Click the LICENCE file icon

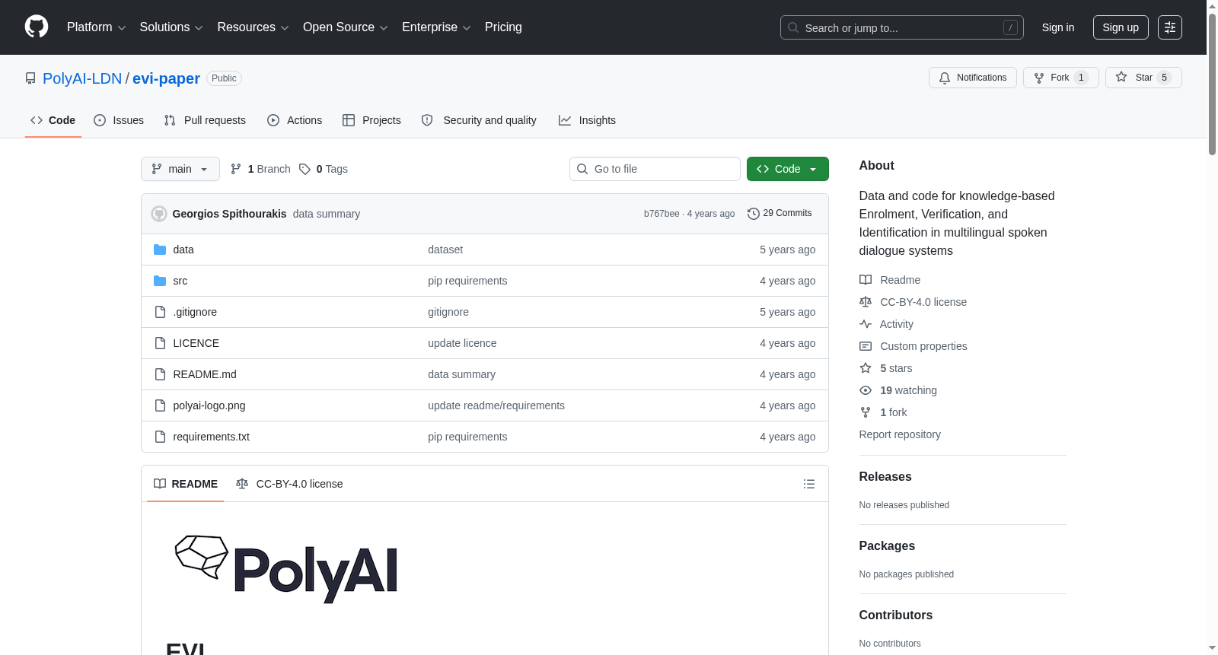point(160,343)
